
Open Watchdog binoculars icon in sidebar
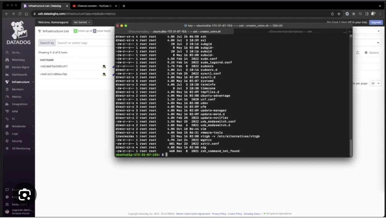[x=7, y=60]
